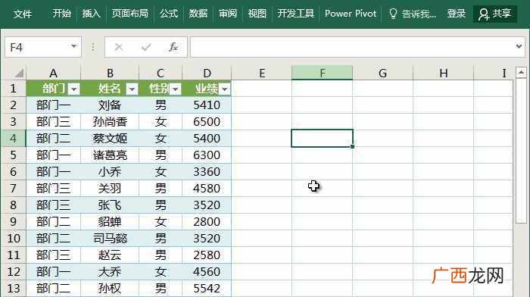Click the 告诉我 lightbulb search box

[x=413, y=14]
